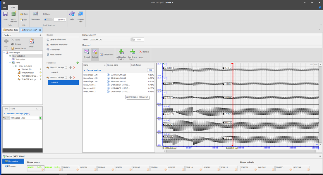The height and width of the screenshot is (175, 323).
Task: Open Rated and limit values page
Action: pos(57,45)
